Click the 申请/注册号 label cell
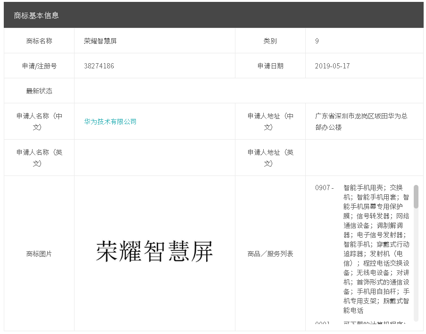This screenshot has height=334, width=426. coord(39,66)
